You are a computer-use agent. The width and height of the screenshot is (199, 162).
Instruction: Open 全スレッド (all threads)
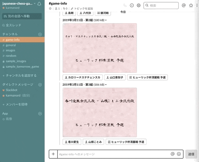coord(12,25)
